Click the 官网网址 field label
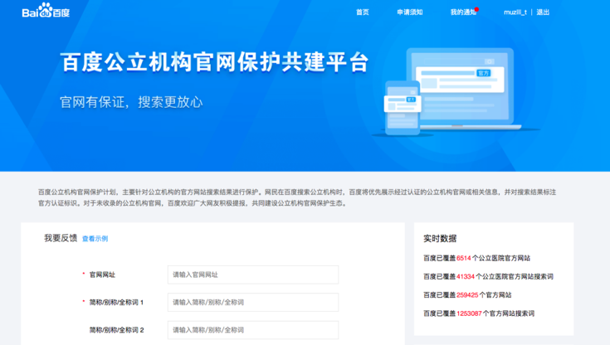 [x=102, y=275]
